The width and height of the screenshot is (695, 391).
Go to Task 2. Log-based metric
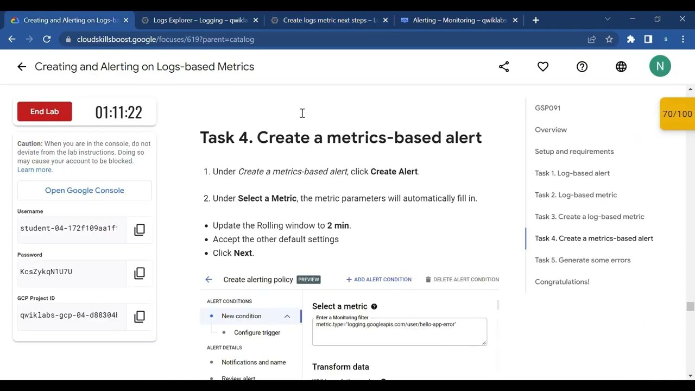click(x=576, y=194)
